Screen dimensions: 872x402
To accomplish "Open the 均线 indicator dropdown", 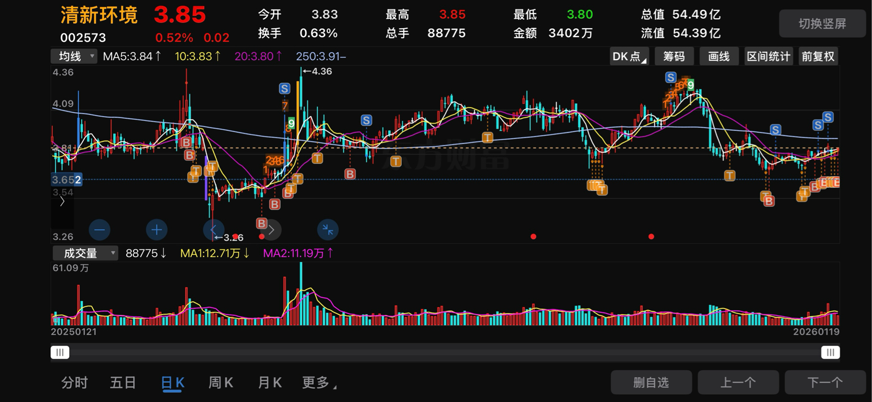I will tap(74, 56).
